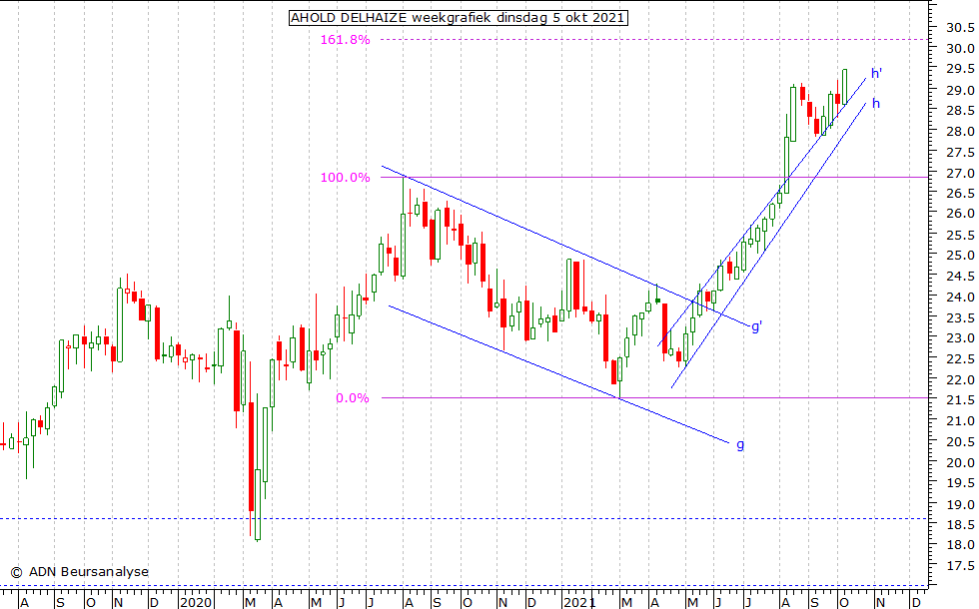979x609 pixels.
Task: Click the 24.5 price axis value
Action: [x=960, y=276]
